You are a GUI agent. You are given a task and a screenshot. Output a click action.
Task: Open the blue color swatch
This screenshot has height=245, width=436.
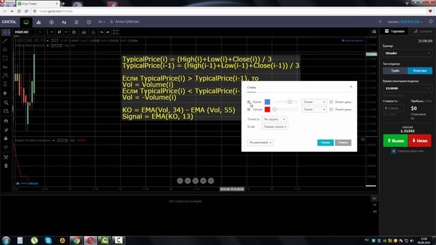coord(267,102)
